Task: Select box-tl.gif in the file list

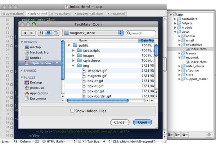Action: click(x=95, y=86)
